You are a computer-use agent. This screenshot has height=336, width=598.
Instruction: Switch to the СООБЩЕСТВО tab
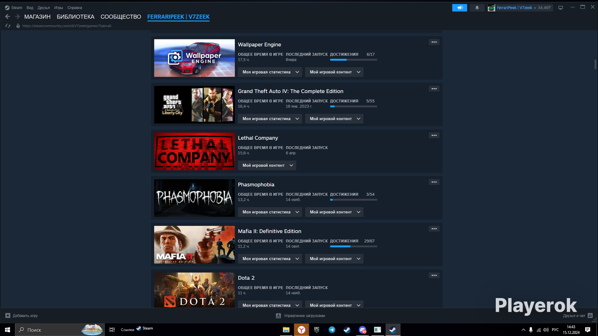(x=121, y=17)
